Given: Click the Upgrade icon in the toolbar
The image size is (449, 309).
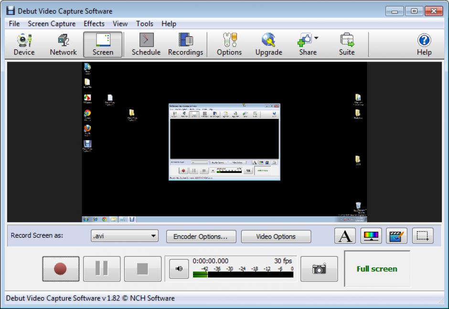Looking at the screenshot, I should coord(268,43).
